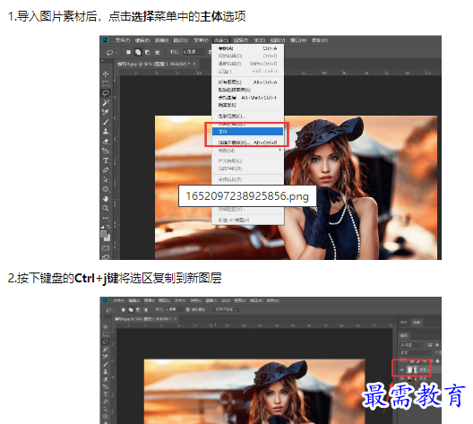Select the Lasso tool in first screenshot
The image size is (473, 424).
(106, 93)
